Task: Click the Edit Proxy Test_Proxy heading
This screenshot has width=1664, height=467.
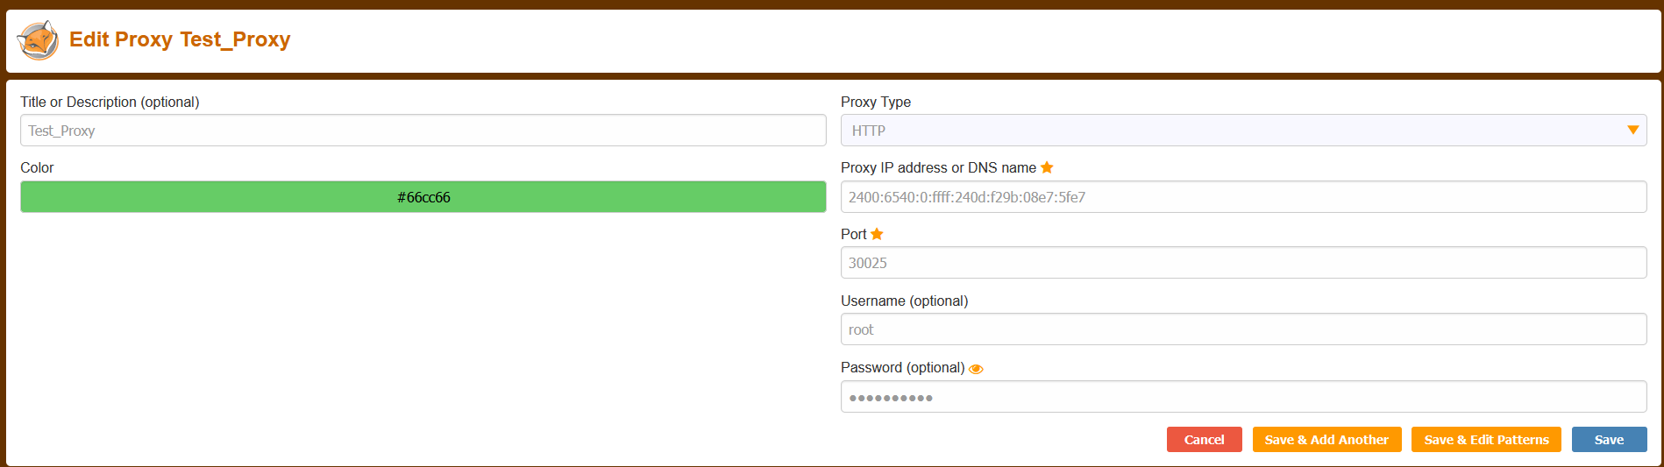Action: pyautogui.click(x=180, y=39)
